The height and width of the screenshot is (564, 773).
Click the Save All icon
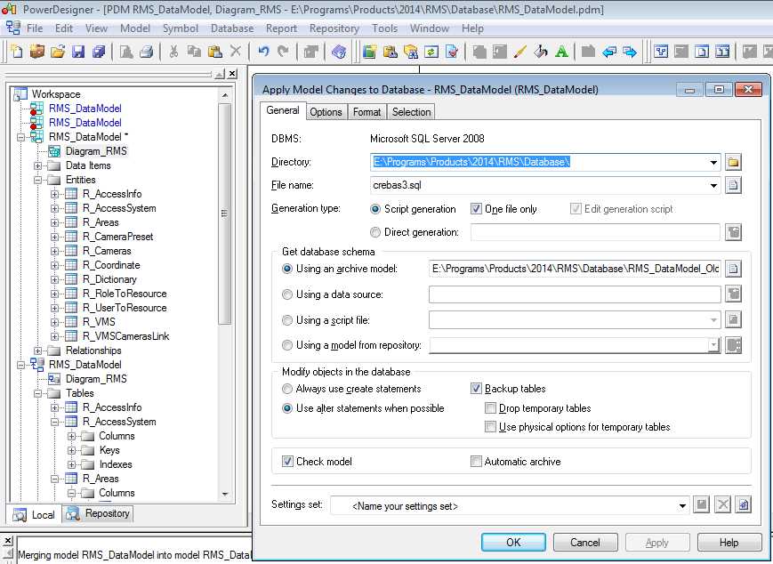(x=99, y=52)
